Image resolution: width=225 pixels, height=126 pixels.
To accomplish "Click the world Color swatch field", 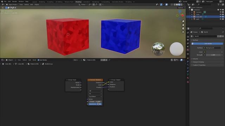I will 213,52.
